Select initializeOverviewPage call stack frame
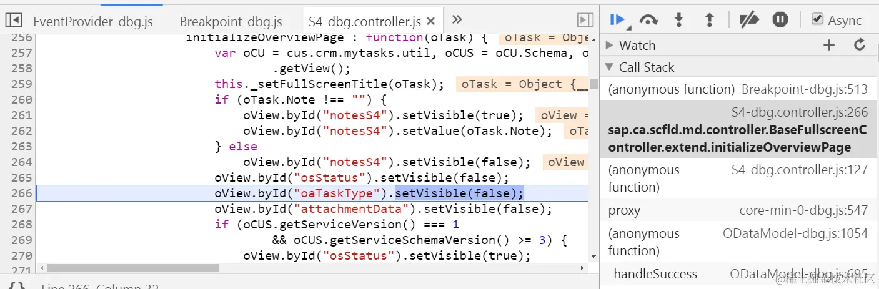The height and width of the screenshot is (289, 879). coord(738,130)
